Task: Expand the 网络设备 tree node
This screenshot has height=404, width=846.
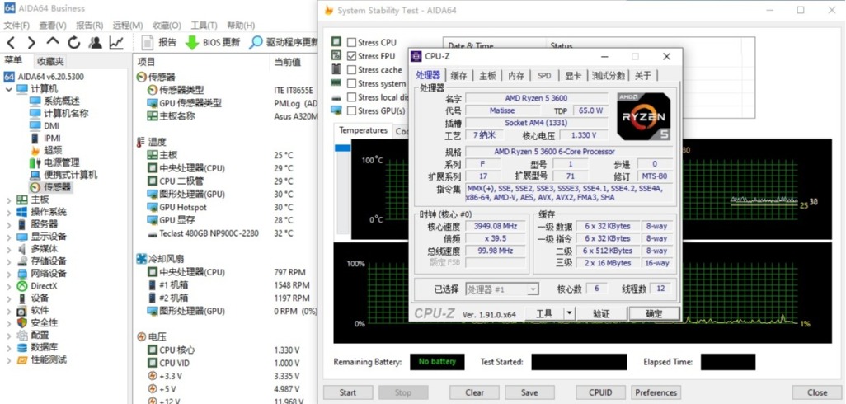Action: point(8,274)
